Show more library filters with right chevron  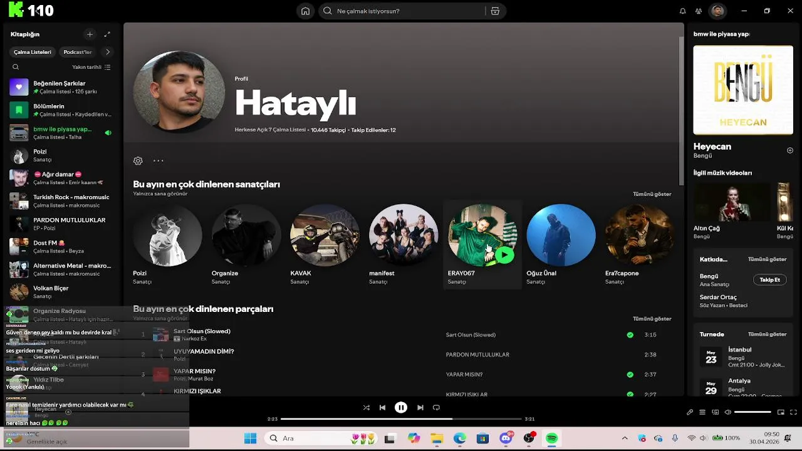tap(108, 52)
